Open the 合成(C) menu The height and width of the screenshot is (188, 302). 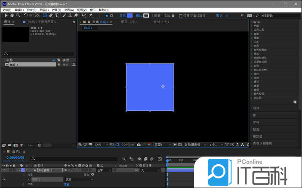click(x=31, y=9)
